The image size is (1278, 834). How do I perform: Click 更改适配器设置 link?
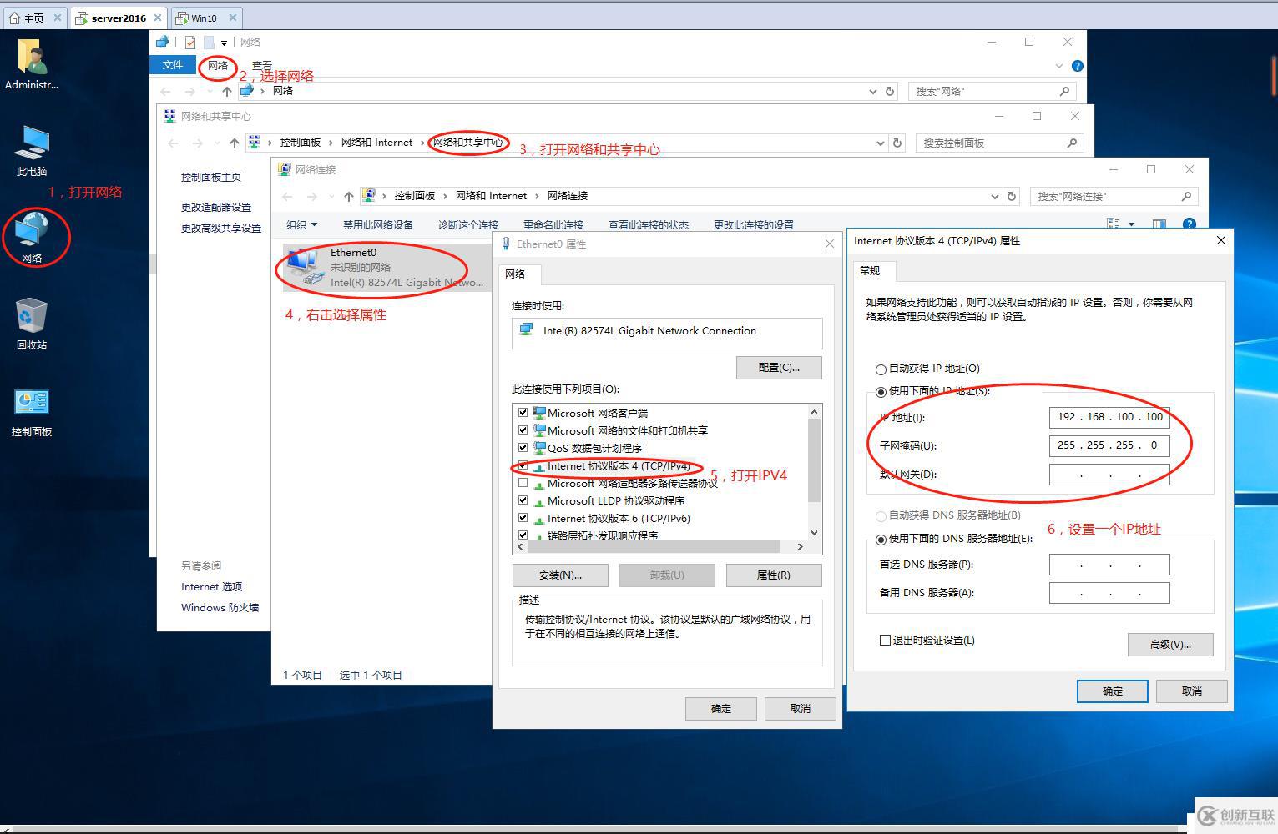[216, 207]
